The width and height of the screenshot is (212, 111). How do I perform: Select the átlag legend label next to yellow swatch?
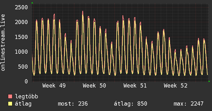(x=24, y=104)
